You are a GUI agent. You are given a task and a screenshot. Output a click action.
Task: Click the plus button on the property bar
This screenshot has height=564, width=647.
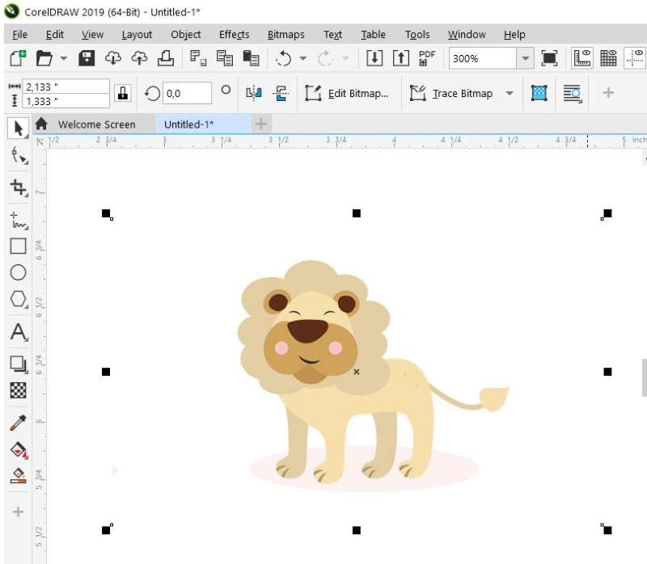tap(608, 93)
